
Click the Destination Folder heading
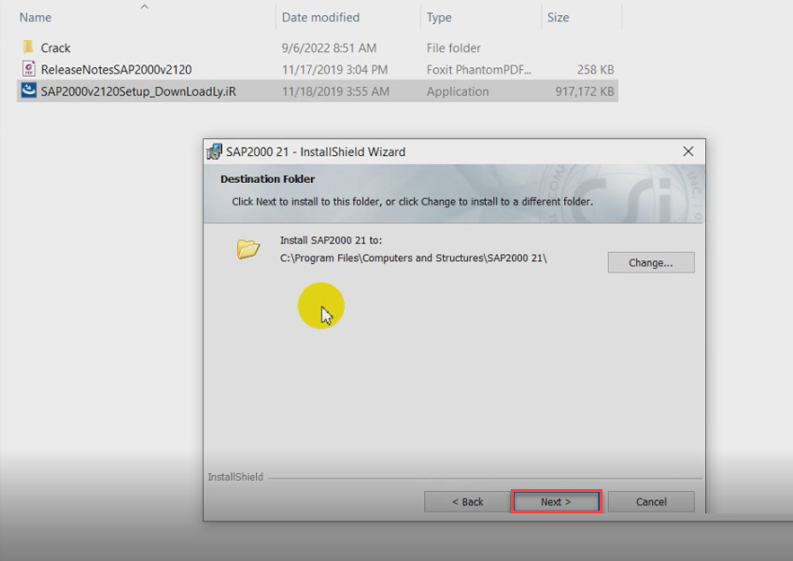click(x=267, y=179)
